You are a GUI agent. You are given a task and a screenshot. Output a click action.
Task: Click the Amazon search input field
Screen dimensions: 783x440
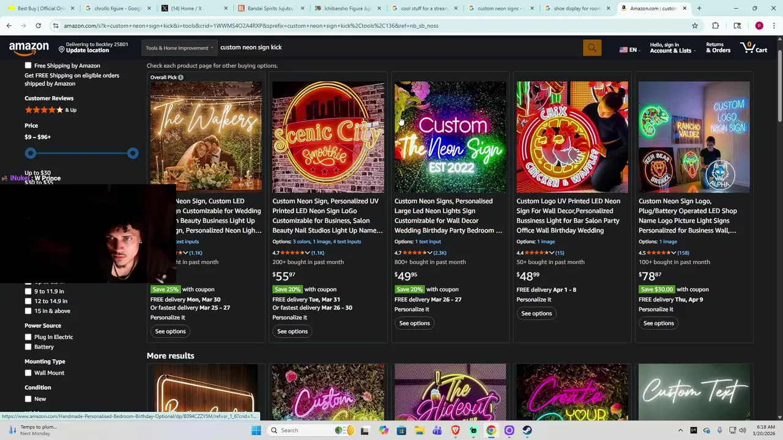[399, 48]
